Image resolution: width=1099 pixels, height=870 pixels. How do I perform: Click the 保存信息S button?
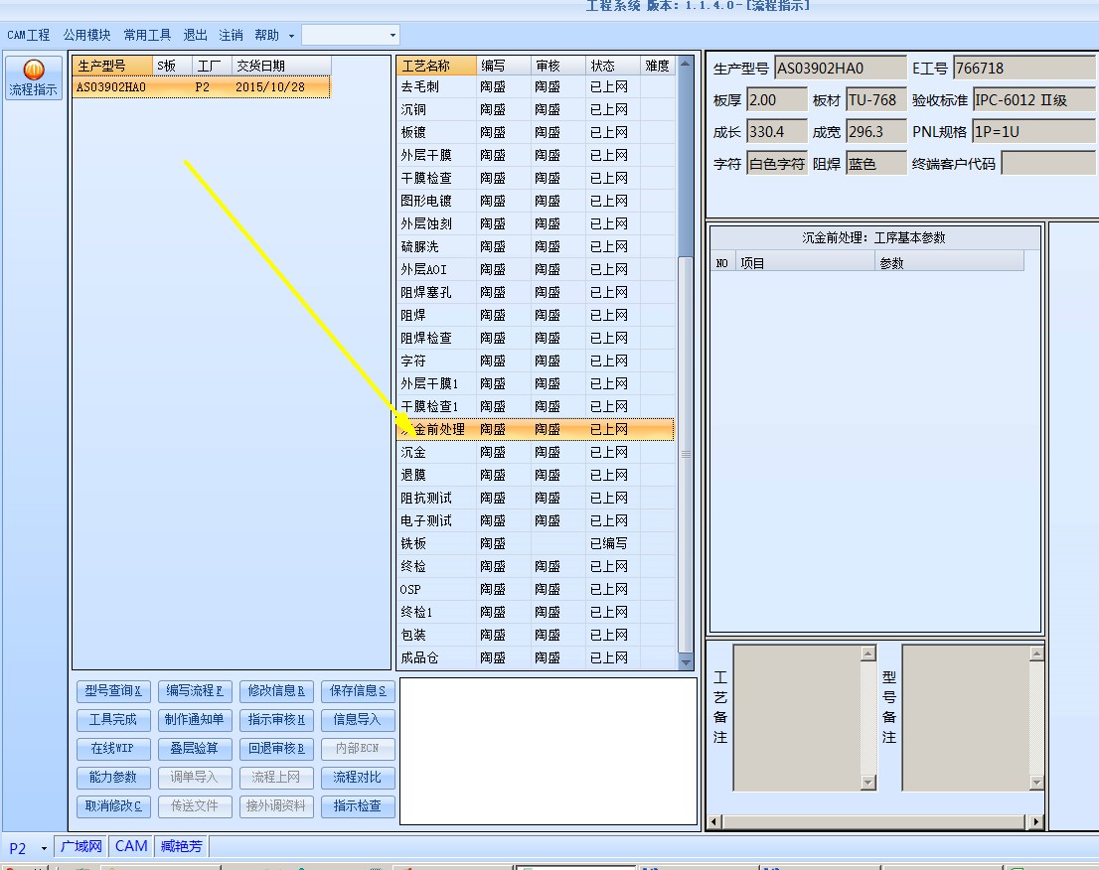358,691
